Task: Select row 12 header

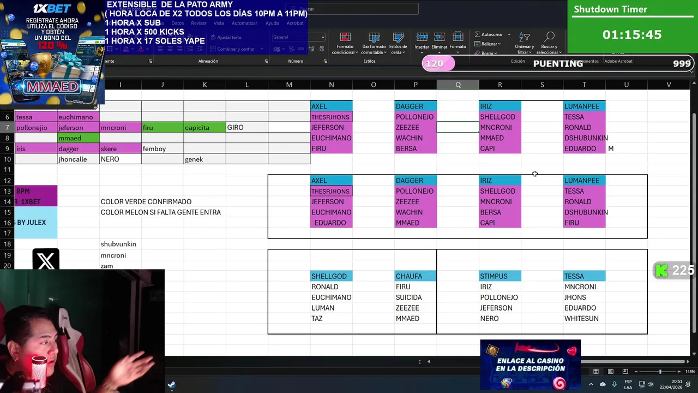Action: (x=7, y=181)
